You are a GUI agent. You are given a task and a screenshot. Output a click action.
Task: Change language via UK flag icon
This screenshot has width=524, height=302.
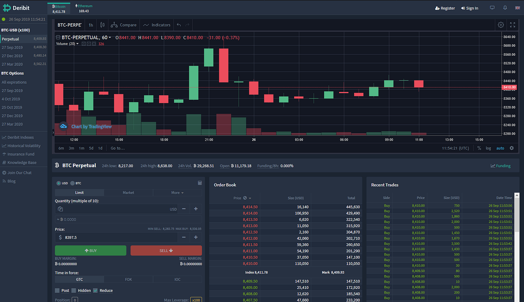coord(518,8)
